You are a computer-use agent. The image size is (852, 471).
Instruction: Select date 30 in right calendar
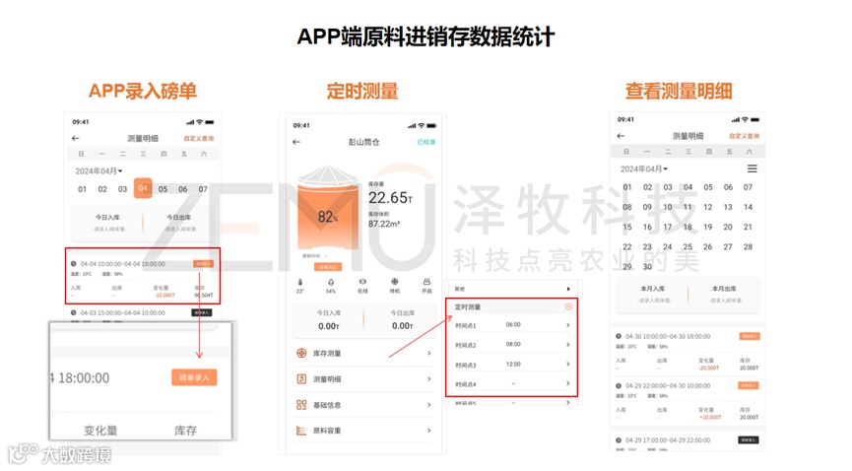647,267
